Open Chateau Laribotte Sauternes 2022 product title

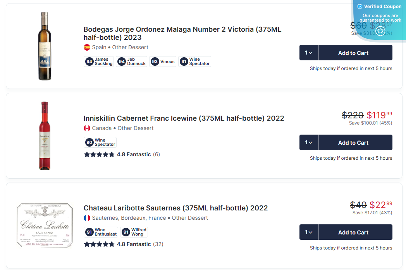click(175, 208)
